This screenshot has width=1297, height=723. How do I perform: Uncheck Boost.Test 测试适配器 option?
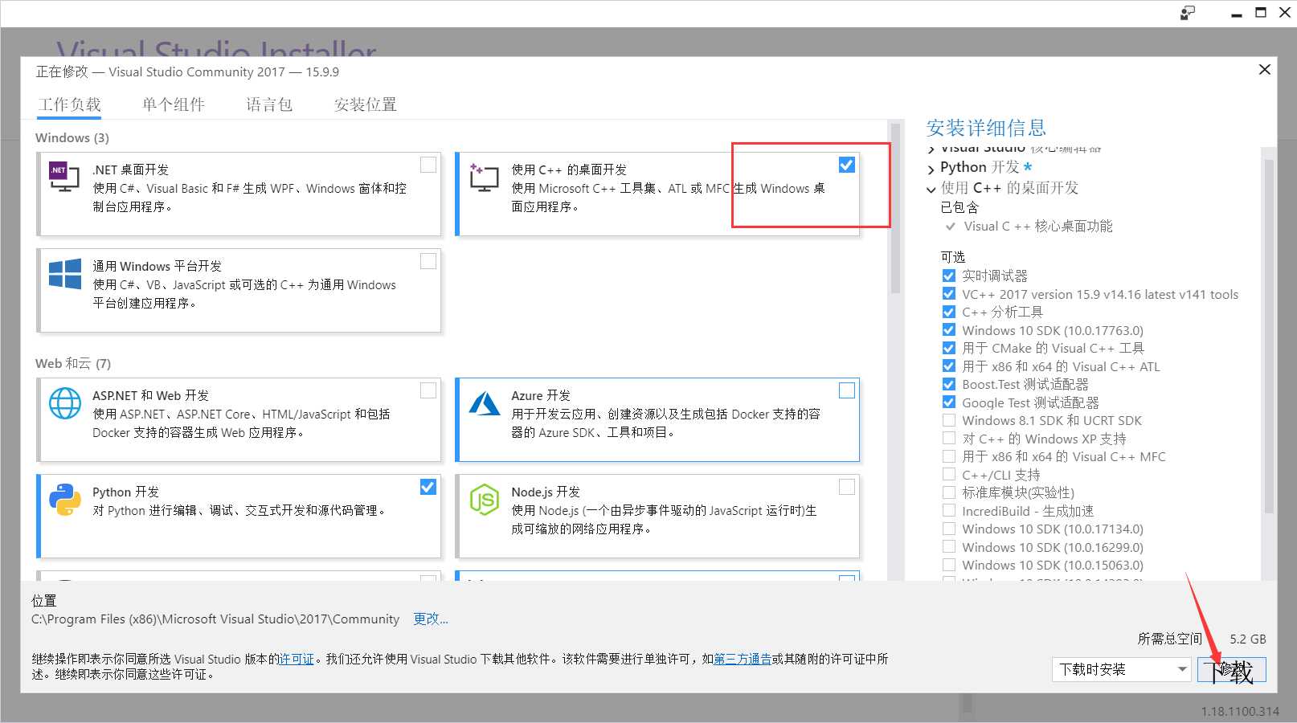[949, 384]
